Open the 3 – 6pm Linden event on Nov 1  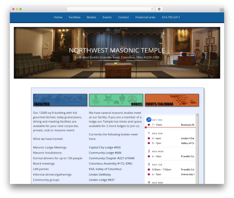pyautogui.click(x=170, y=139)
